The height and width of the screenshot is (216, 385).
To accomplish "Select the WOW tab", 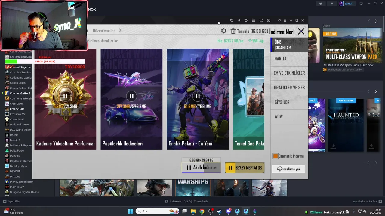I will point(289,116).
